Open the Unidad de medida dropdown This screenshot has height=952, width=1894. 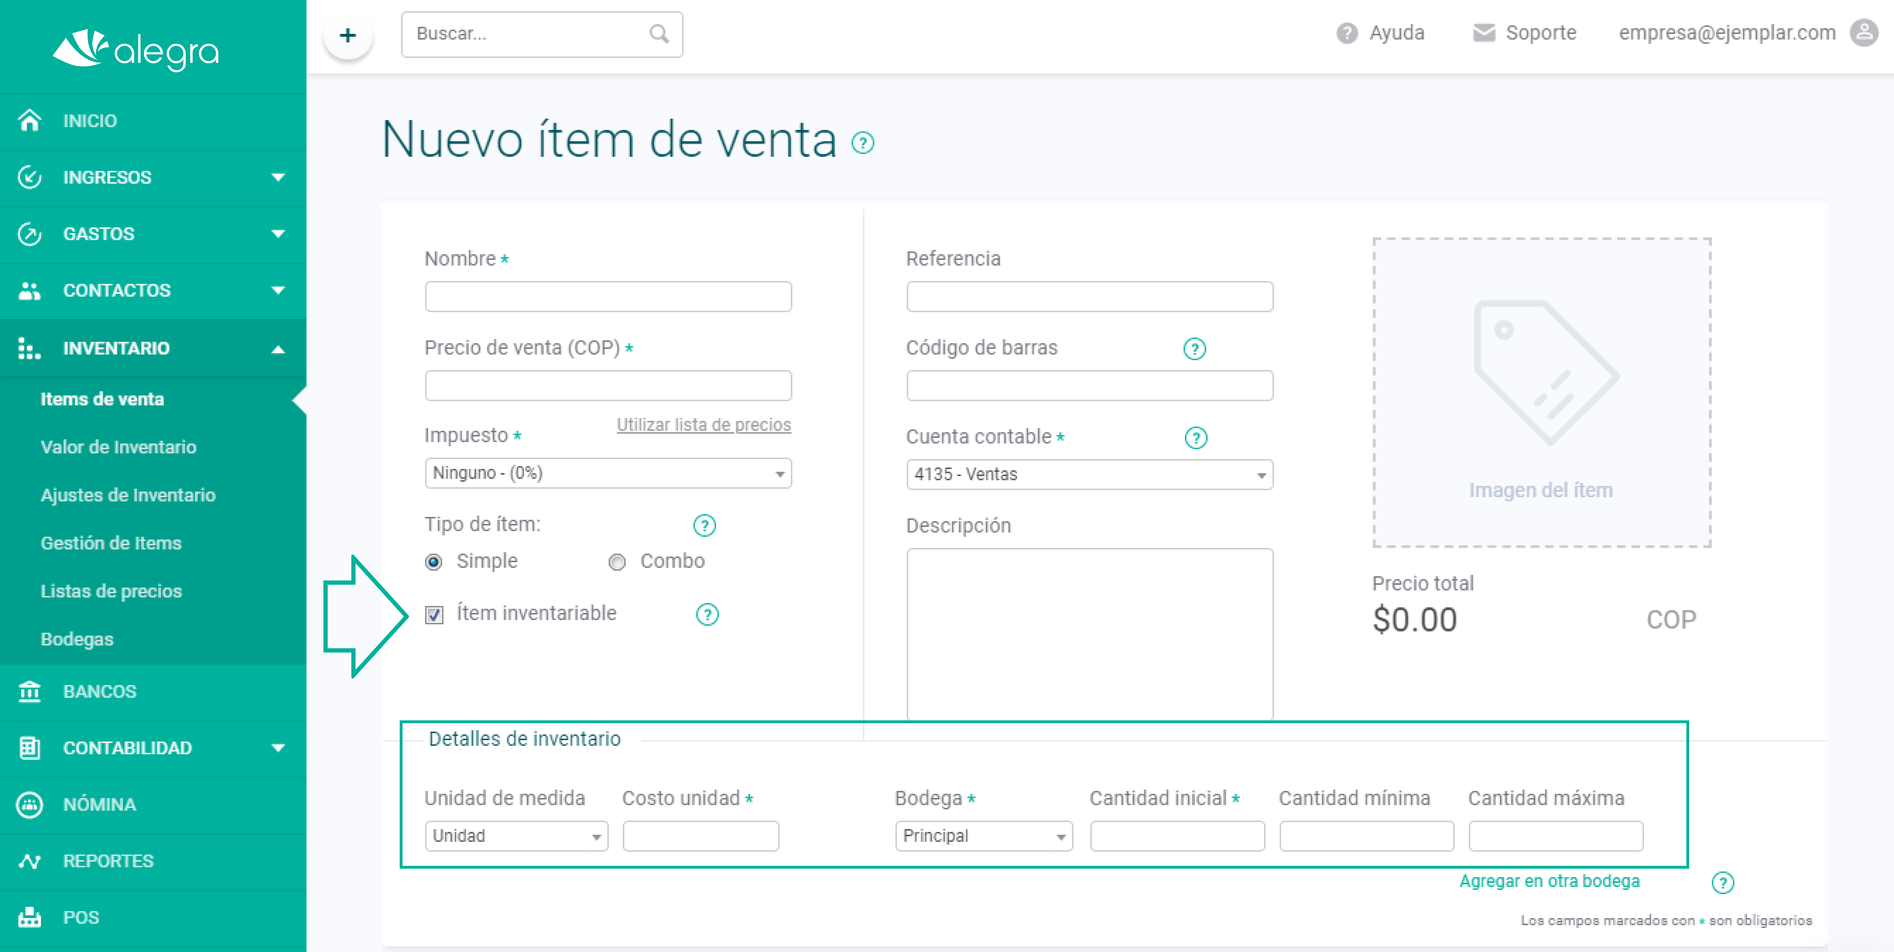click(516, 836)
